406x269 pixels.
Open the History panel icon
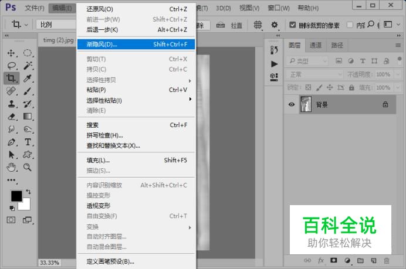274,50
